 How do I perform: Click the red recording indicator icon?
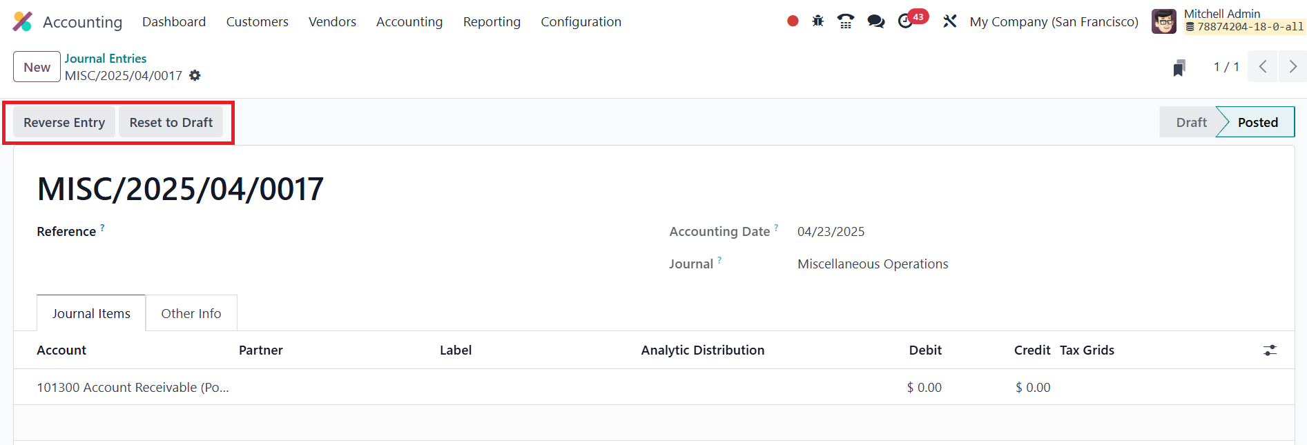pos(793,21)
